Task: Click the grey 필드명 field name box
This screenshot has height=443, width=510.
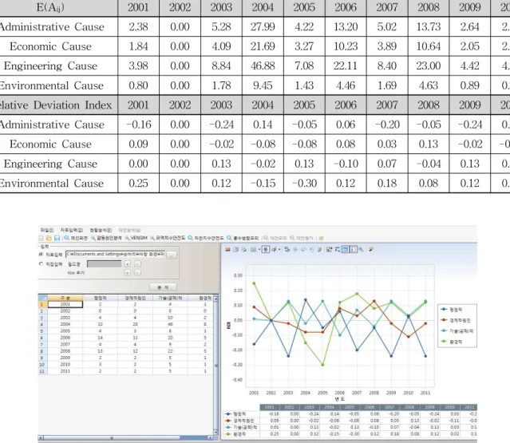Action: tap(104, 263)
